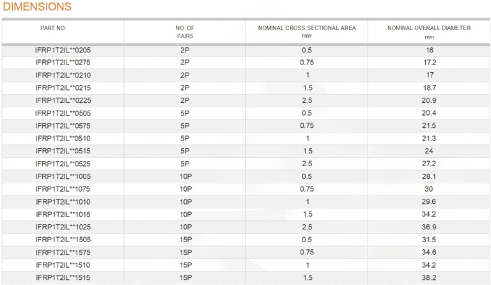Image resolution: width=491 pixels, height=285 pixels.
Task: Click NOMINAL OVERALL DIAMETER header
Action: 429,32
